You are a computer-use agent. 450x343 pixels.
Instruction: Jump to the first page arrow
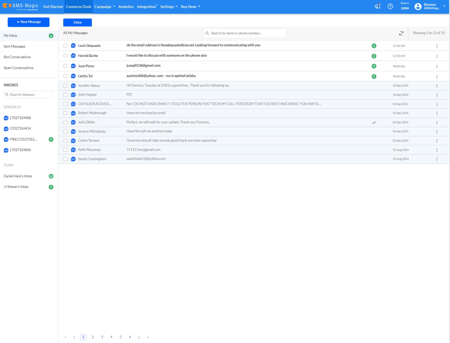click(x=65, y=337)
